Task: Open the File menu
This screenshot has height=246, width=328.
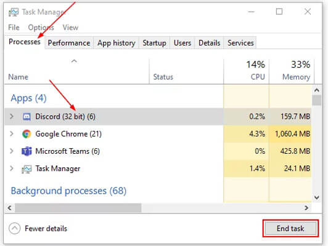Action: (14, 27)
